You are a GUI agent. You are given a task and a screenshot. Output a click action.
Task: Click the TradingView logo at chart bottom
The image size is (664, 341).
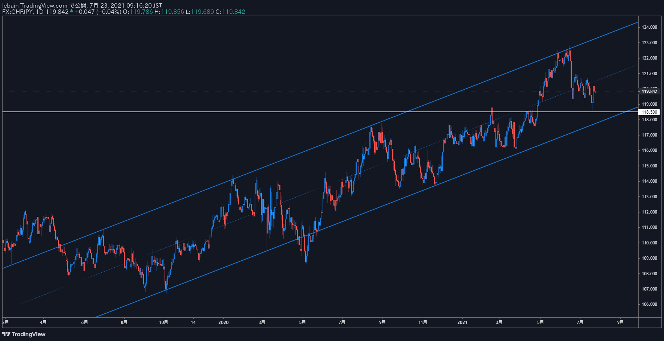coord(24,334)
